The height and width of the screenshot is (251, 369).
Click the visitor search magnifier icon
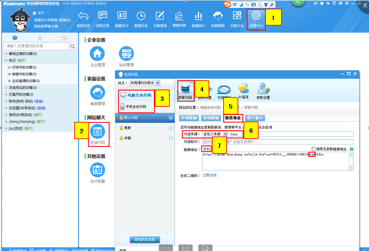click(73, 46)
